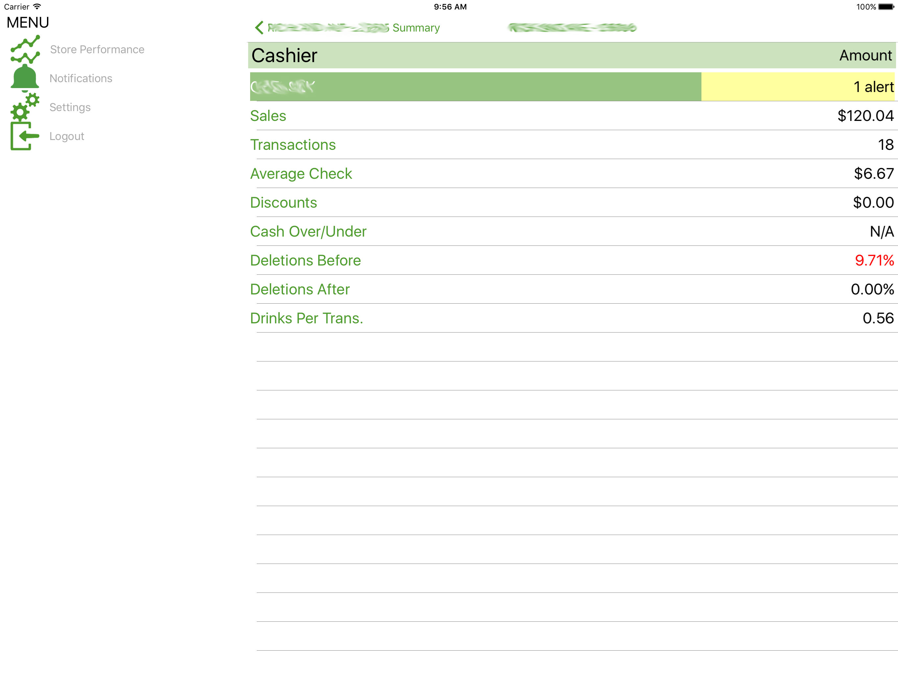Tap the transactions count 18
The height and width of the screenshot is (673, 898).
pos(886,145)
